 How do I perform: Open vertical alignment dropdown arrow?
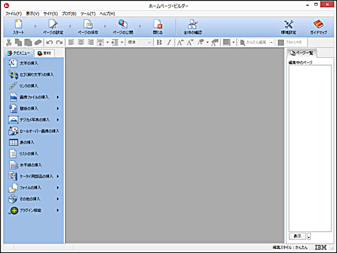pos(107,42)
